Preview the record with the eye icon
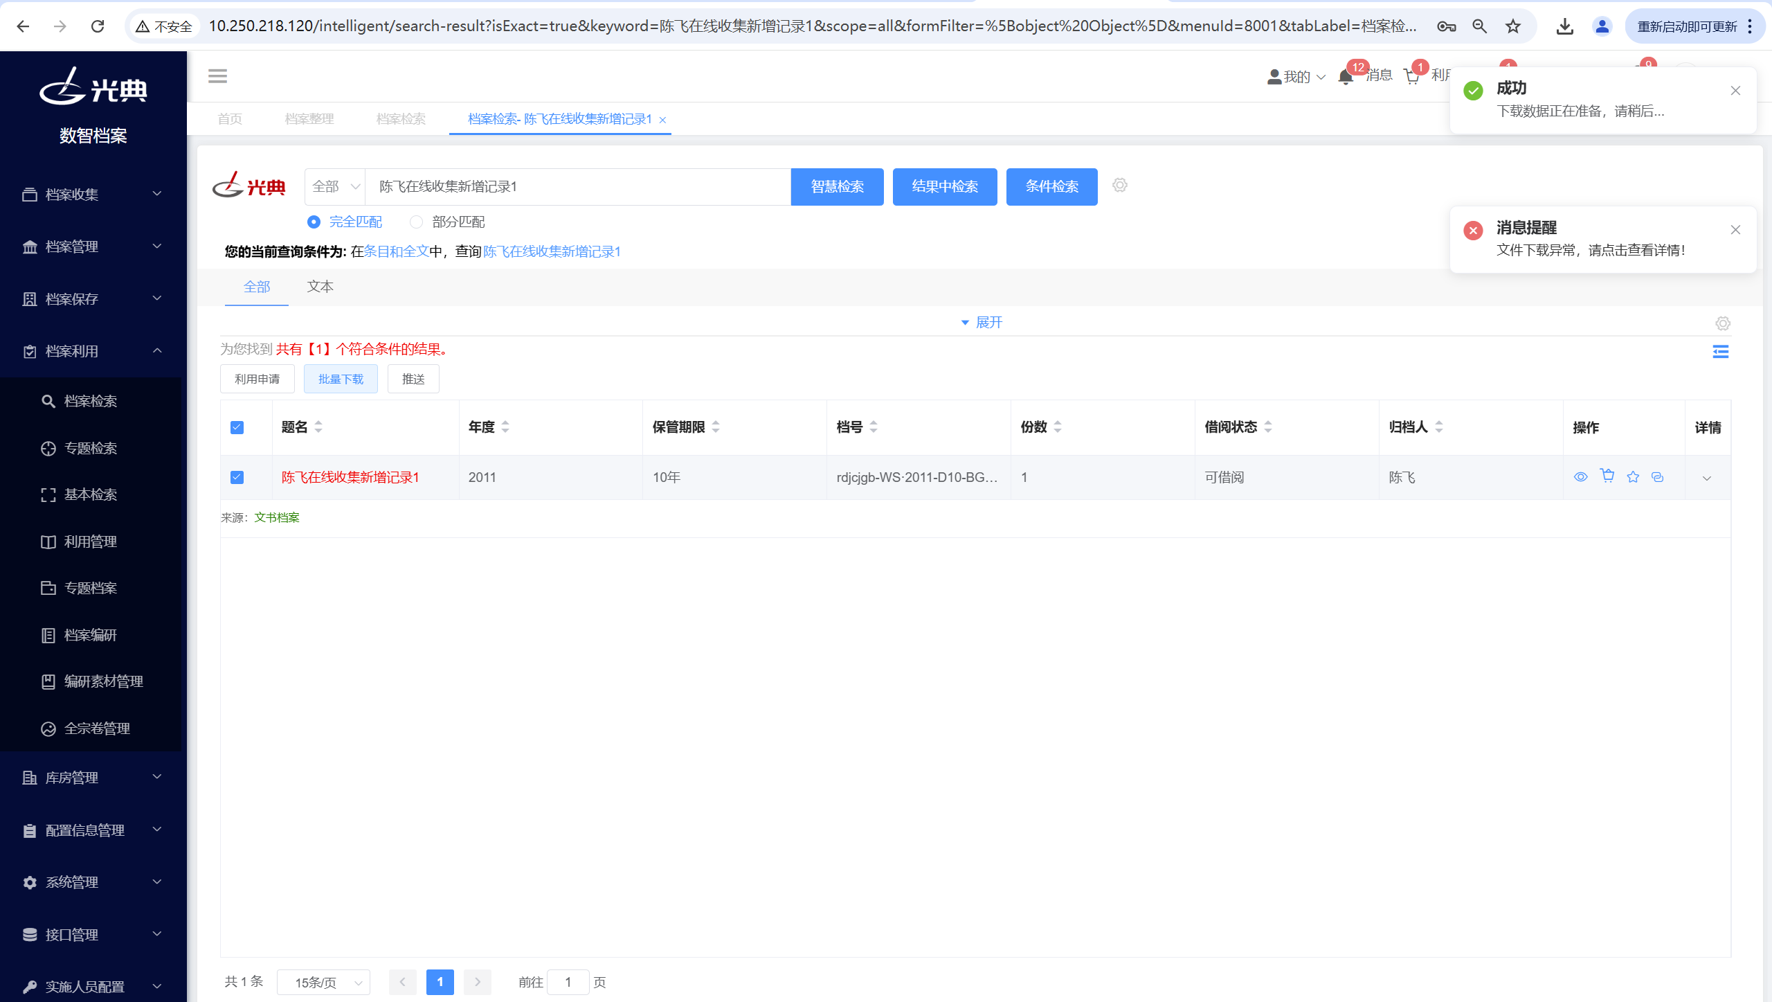This screenshot has height=1002, width=1772. pyautogui.click(x=1580, y=477)
